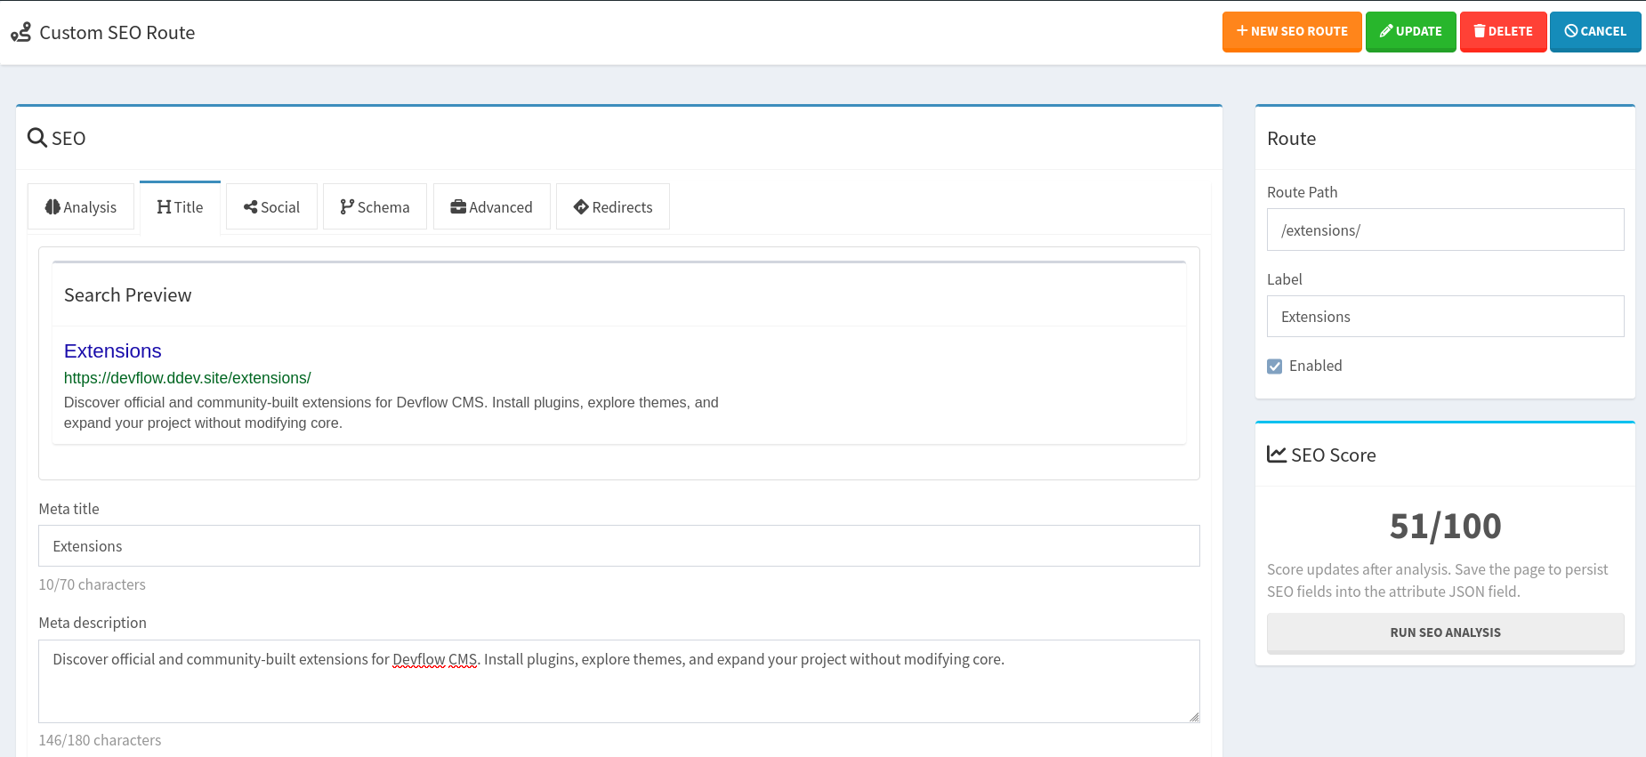Screen dimensions: 1646x757
Task: Open the Redirects tab
Action: click(613, 206)
